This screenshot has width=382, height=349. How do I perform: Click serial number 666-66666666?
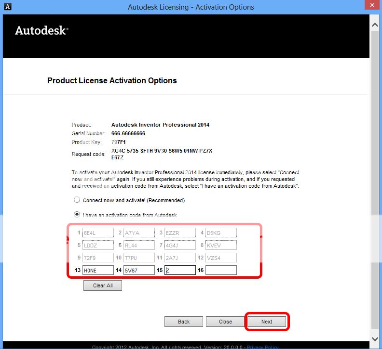pos(128,133)
